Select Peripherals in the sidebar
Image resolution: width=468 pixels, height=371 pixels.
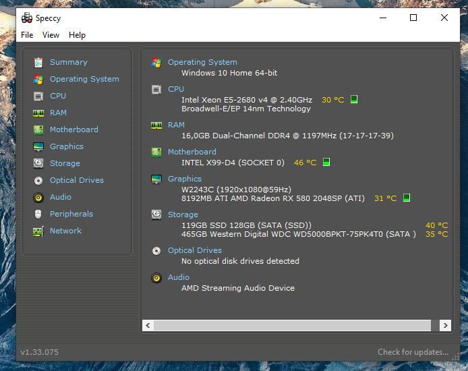(x=71, y=214)
